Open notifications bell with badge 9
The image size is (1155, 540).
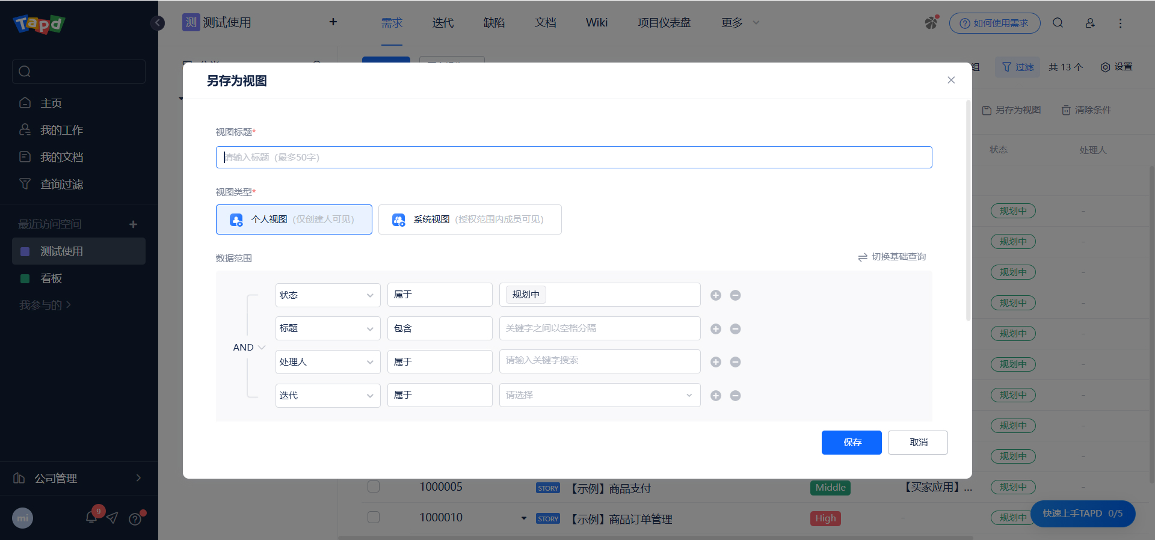point(92,517)
